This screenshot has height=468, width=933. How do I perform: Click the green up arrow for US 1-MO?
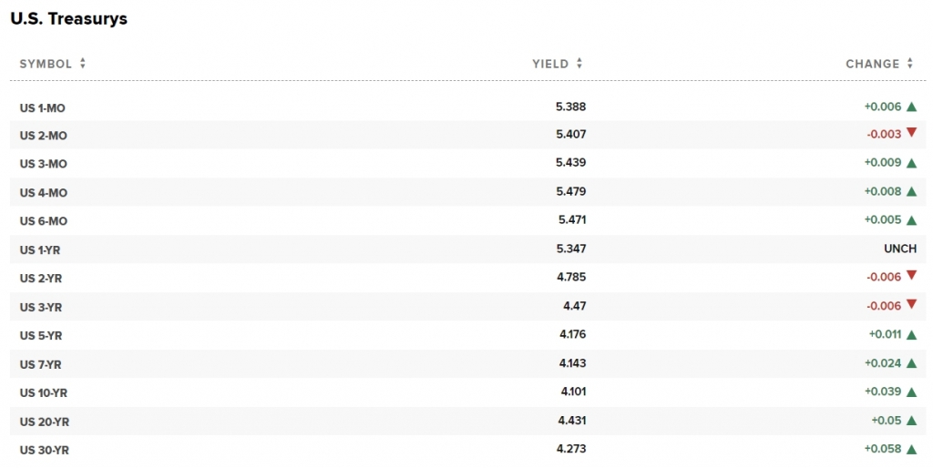click(x=911, y=107)
